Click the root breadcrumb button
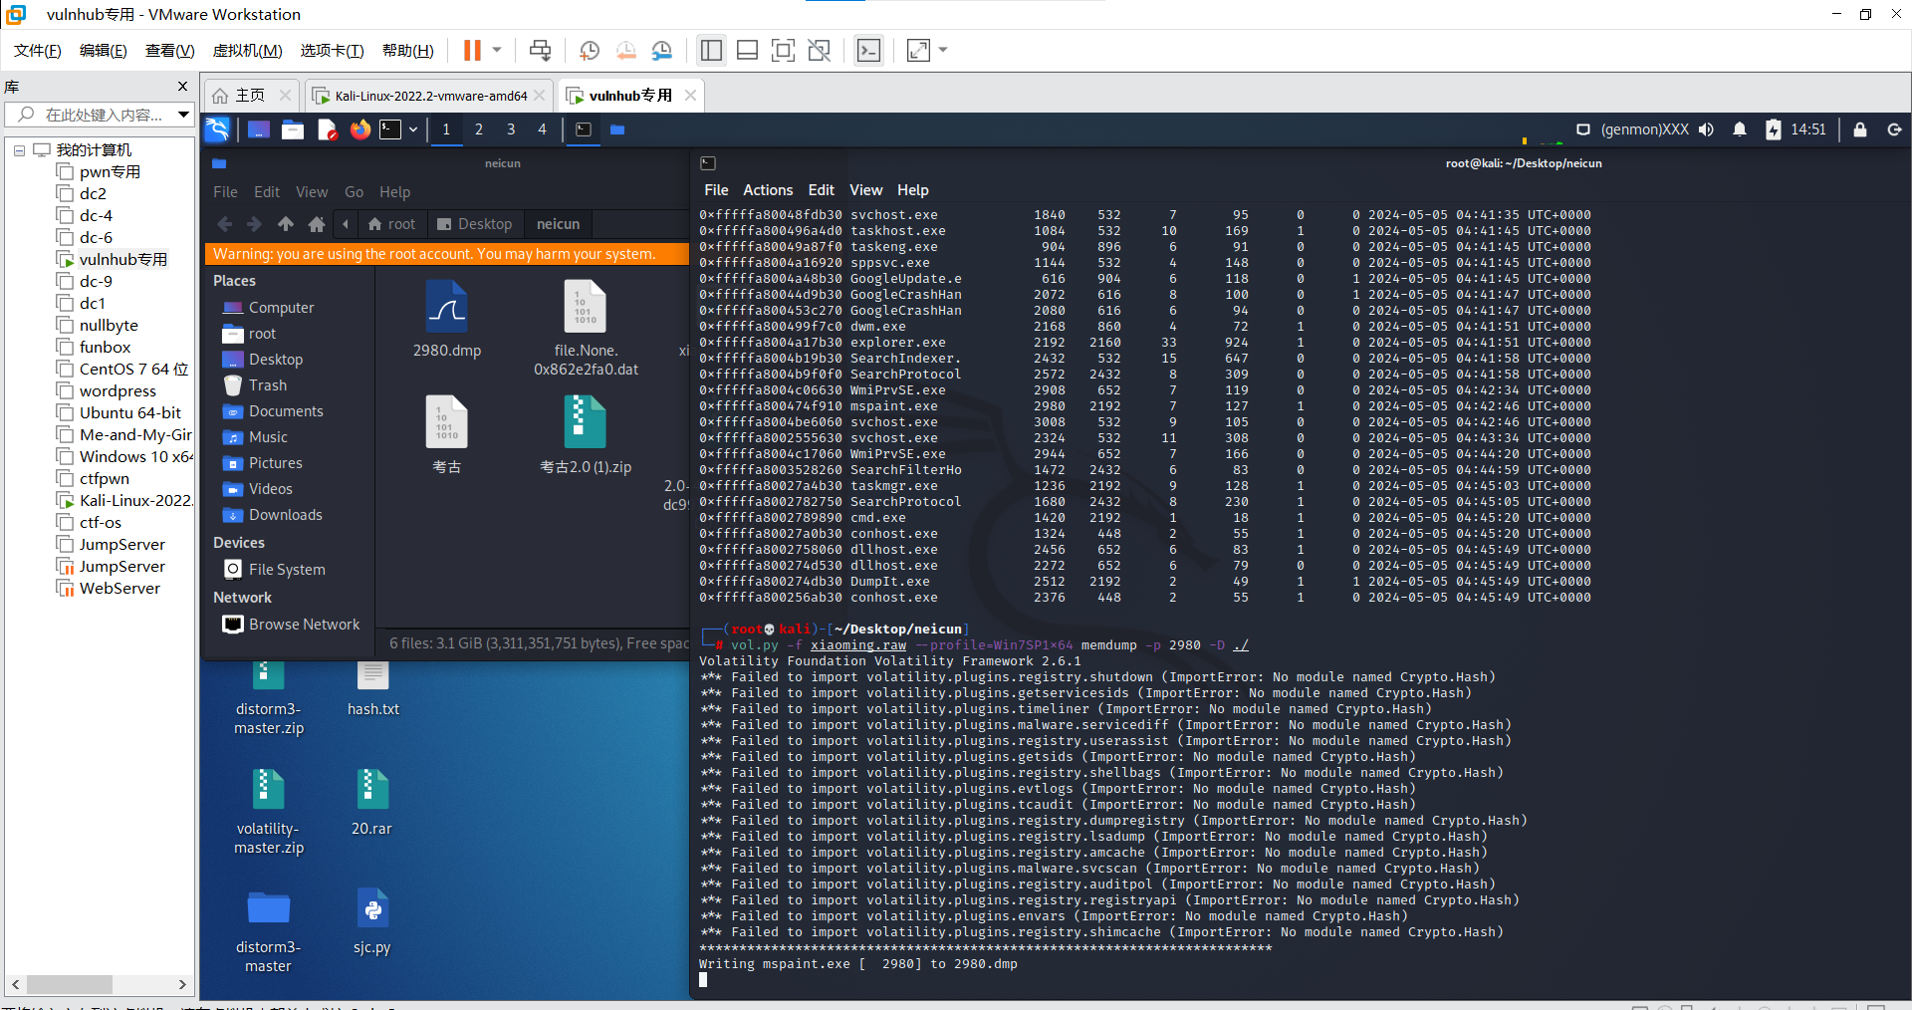The width and height of the screenshot is (1912, 1010). (x=391, y=224)
